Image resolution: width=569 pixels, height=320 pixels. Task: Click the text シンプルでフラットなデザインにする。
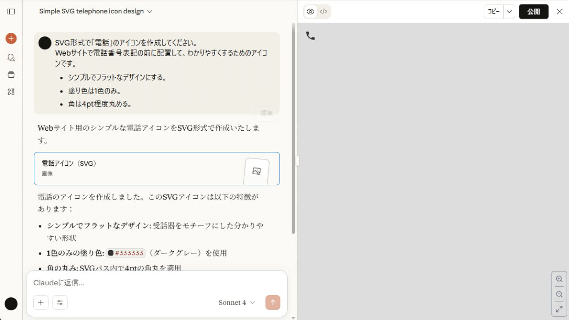[118, 77]
